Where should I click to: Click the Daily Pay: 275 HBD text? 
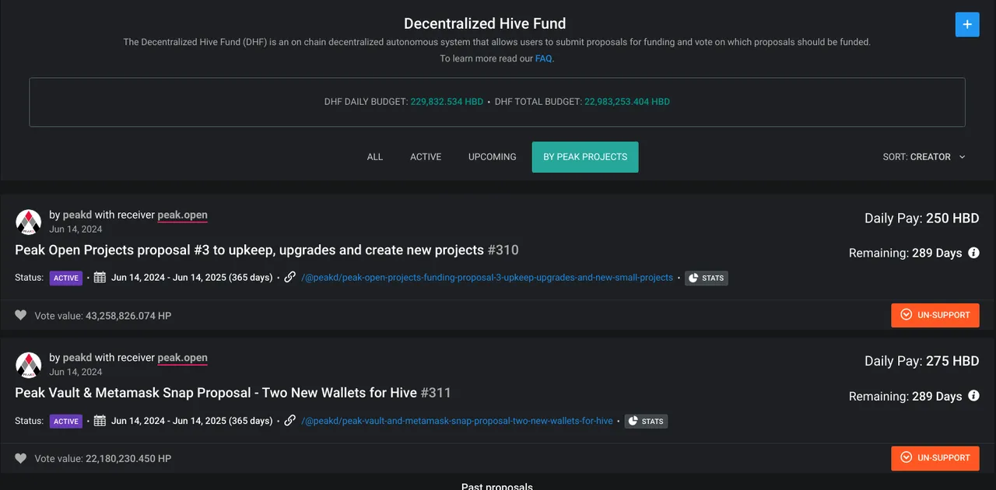922,361
